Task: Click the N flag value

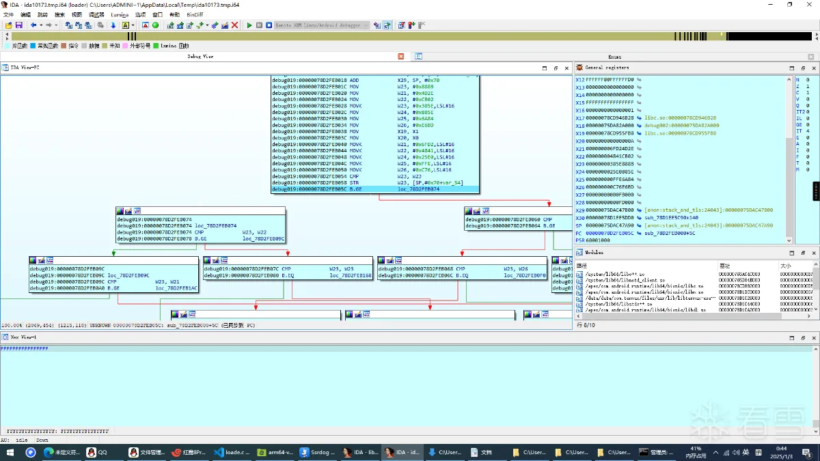Action: click(808, 79)
